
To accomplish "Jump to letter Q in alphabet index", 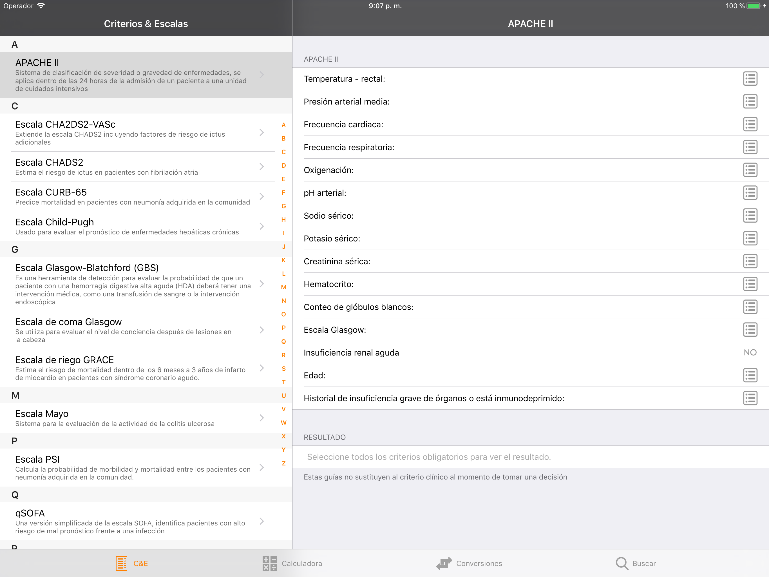I will pyautogui.click(x=284, y=342).
